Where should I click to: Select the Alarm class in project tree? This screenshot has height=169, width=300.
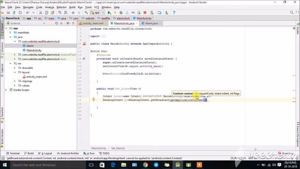(x=30, y=46)
